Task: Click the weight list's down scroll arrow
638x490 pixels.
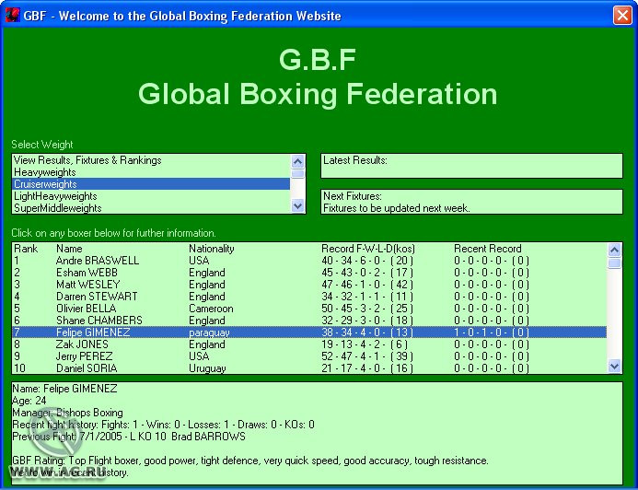Action: (x=298, y=206)
